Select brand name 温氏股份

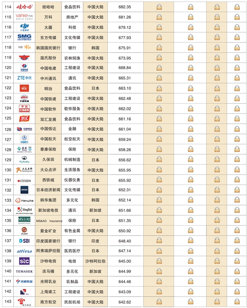point(48,58)
